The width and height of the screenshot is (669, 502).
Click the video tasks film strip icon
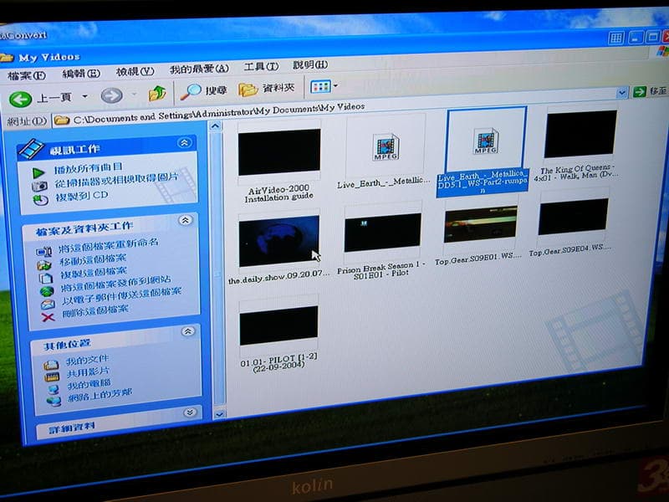click(31, 150)
